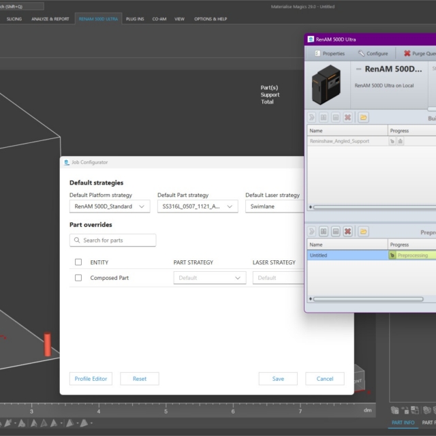
Task: Click the RenAM 500D Ultra title bar icon
Action: point(311,40)
